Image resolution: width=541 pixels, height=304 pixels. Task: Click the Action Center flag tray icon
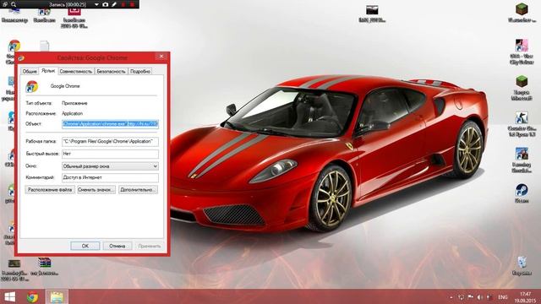pyautogui.click(x=470, y=297)
